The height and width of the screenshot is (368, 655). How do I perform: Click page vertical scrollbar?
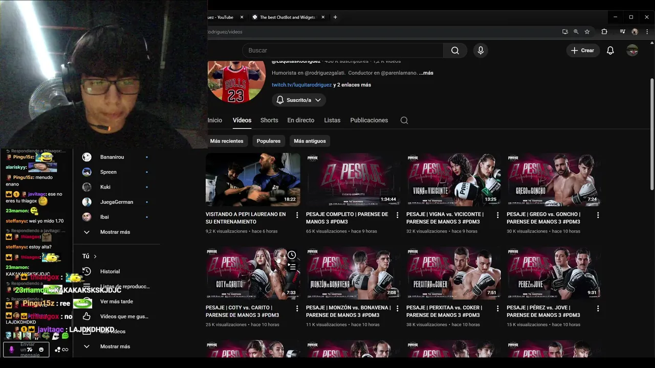[x=652, y=133]
